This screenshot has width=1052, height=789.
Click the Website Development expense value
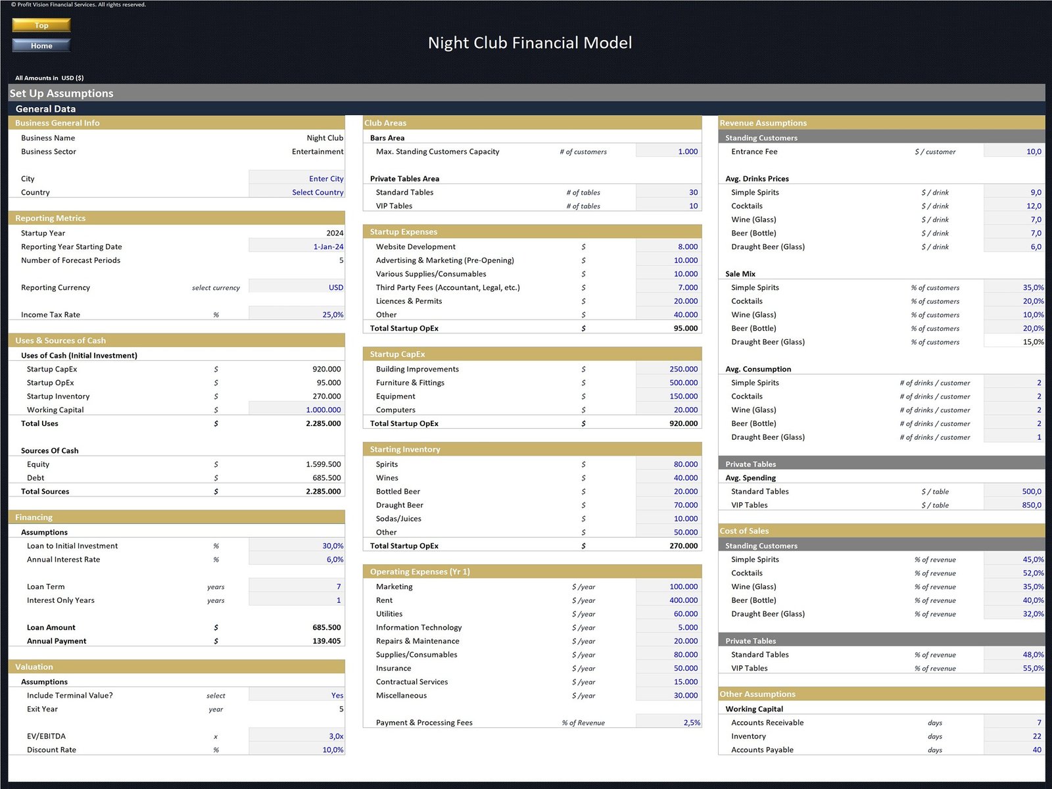[668, 247]
